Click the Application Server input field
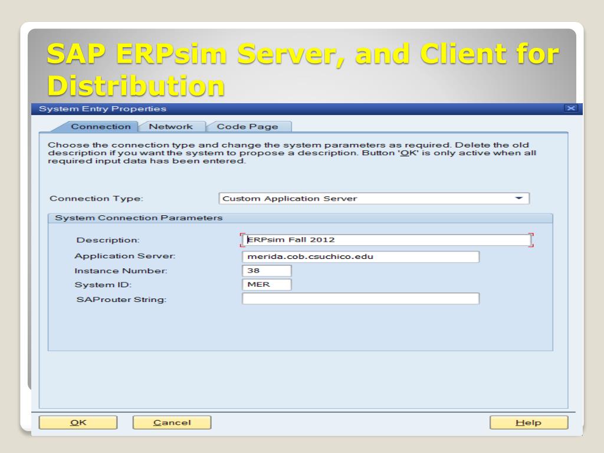Screen dimensions: 604x453 360,257
